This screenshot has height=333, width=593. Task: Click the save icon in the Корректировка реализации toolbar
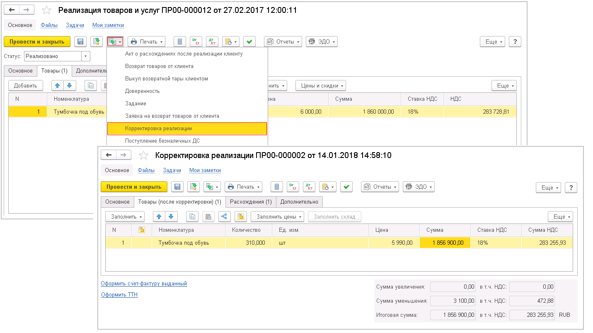click(x=177, y=187)
